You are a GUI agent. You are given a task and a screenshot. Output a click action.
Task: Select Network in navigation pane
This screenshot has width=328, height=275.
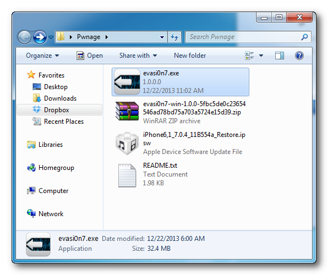(51, 214)
